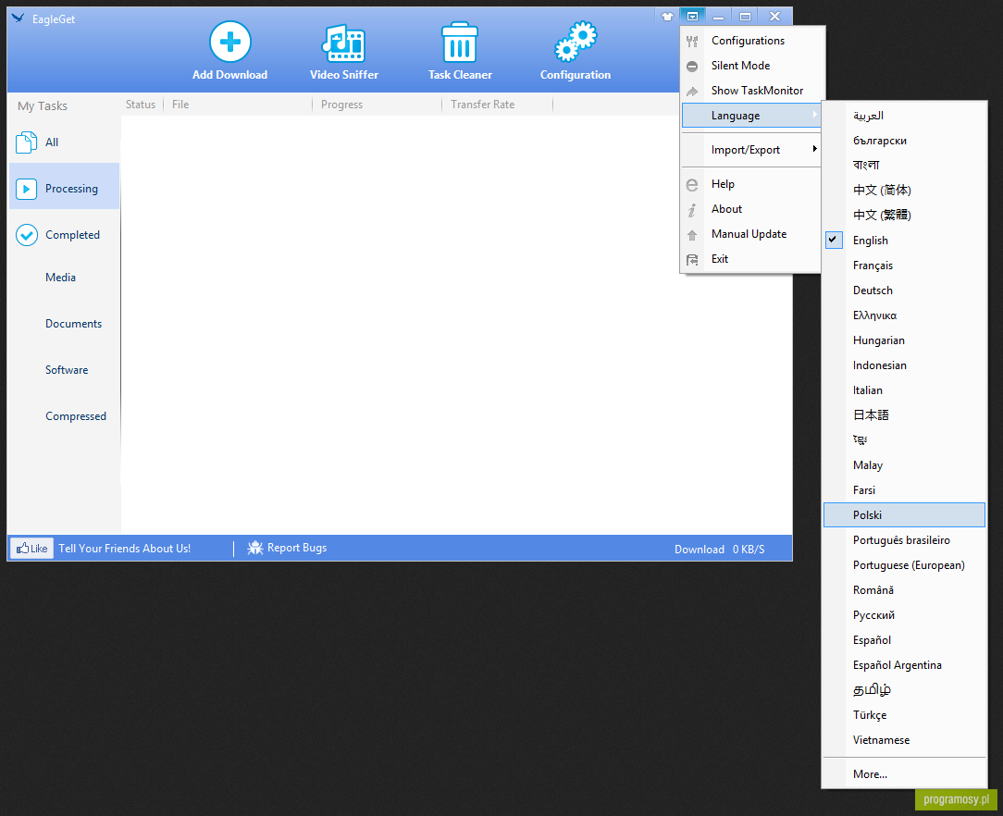The height and width of the screenshot is (816, 1003).
Task: Open More... languages entry
Action: (x=905, y=773)
